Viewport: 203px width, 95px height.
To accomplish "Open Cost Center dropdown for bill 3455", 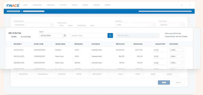I will pos(177,56).
